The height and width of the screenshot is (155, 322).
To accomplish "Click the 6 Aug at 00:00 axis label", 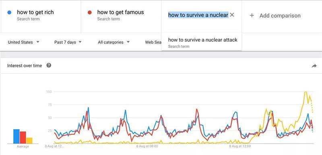I will click(x=147, y=146).
